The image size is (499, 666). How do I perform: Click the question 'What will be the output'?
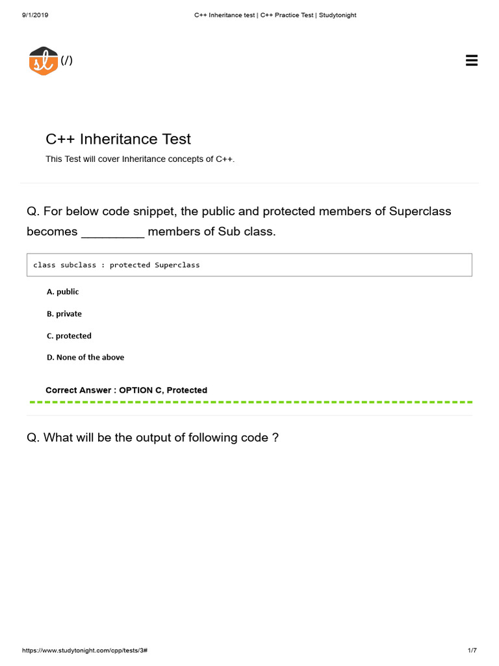click(x=153, y=438)
